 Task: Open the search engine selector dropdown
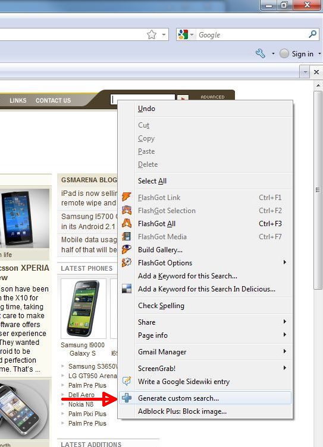pos(186,35)
